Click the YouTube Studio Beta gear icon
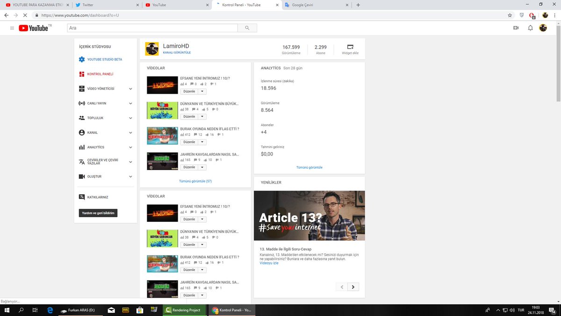This screenshot has height=316, width=561. pyautogui.click(x=82, y=59)
